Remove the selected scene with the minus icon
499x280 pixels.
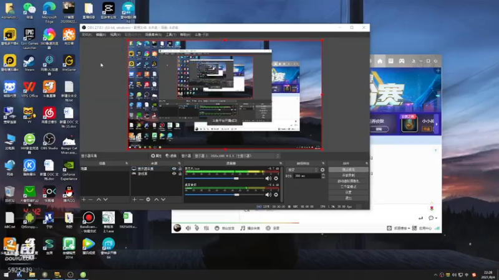tap(90, 199)
